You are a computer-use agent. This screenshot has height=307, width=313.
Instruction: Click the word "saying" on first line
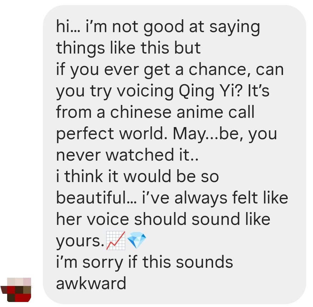[234, 27]
